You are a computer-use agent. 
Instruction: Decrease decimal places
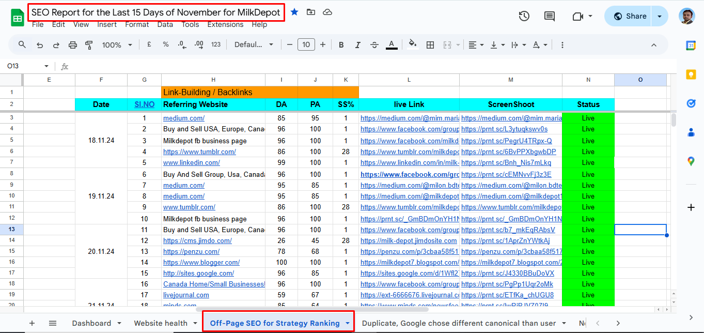coord(182,45)
